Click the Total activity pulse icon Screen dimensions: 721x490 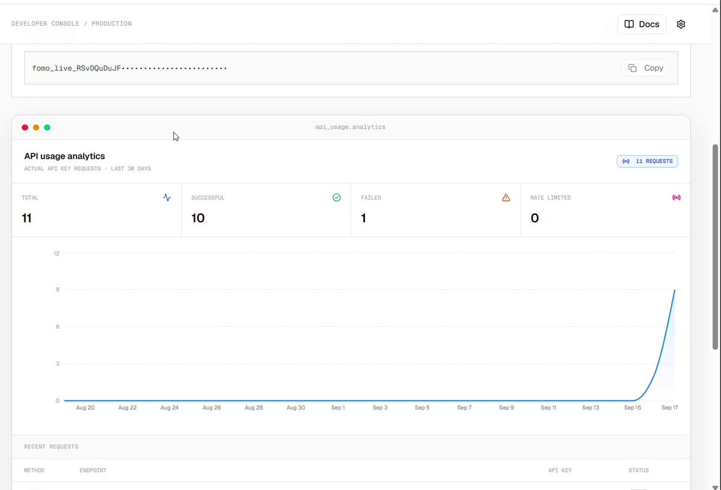pos(167,198)
